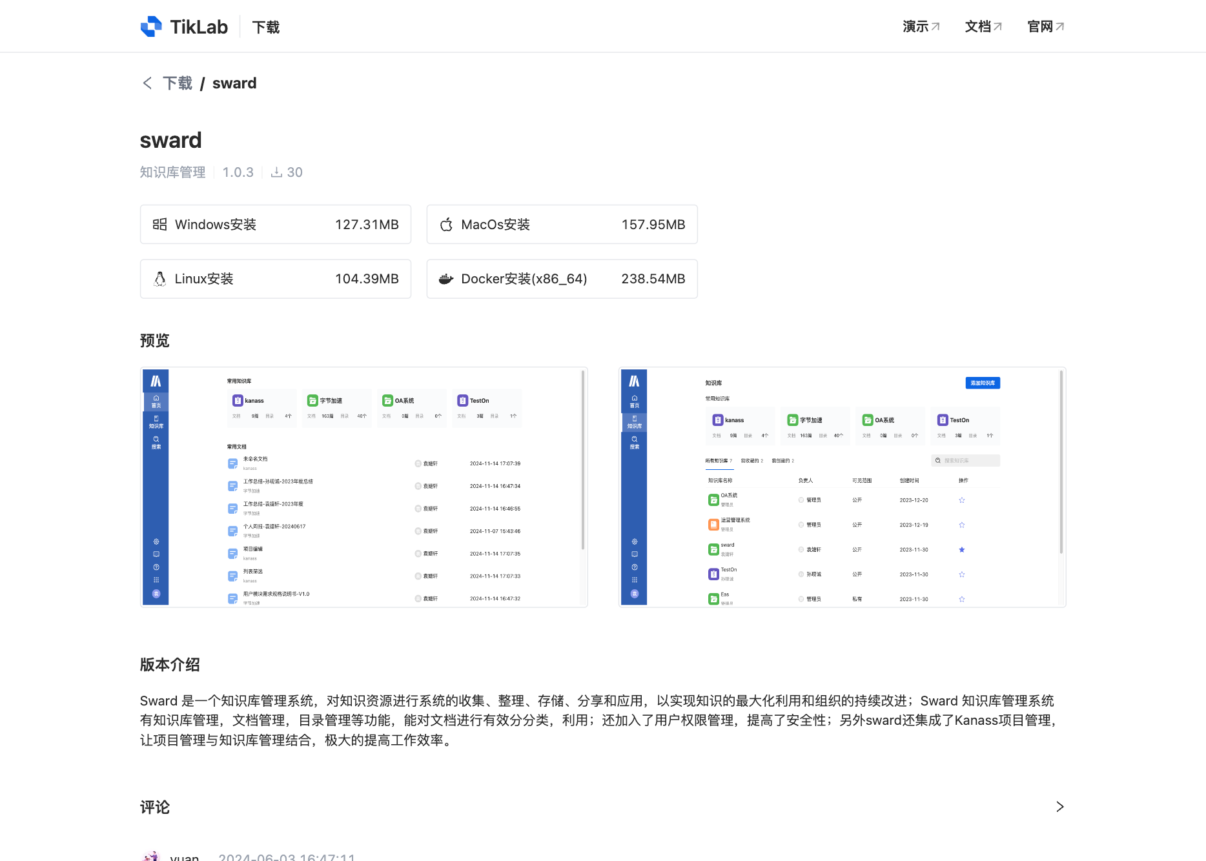Click the TikLab logo icon
1206x861 pixels.
coord(150,26)
